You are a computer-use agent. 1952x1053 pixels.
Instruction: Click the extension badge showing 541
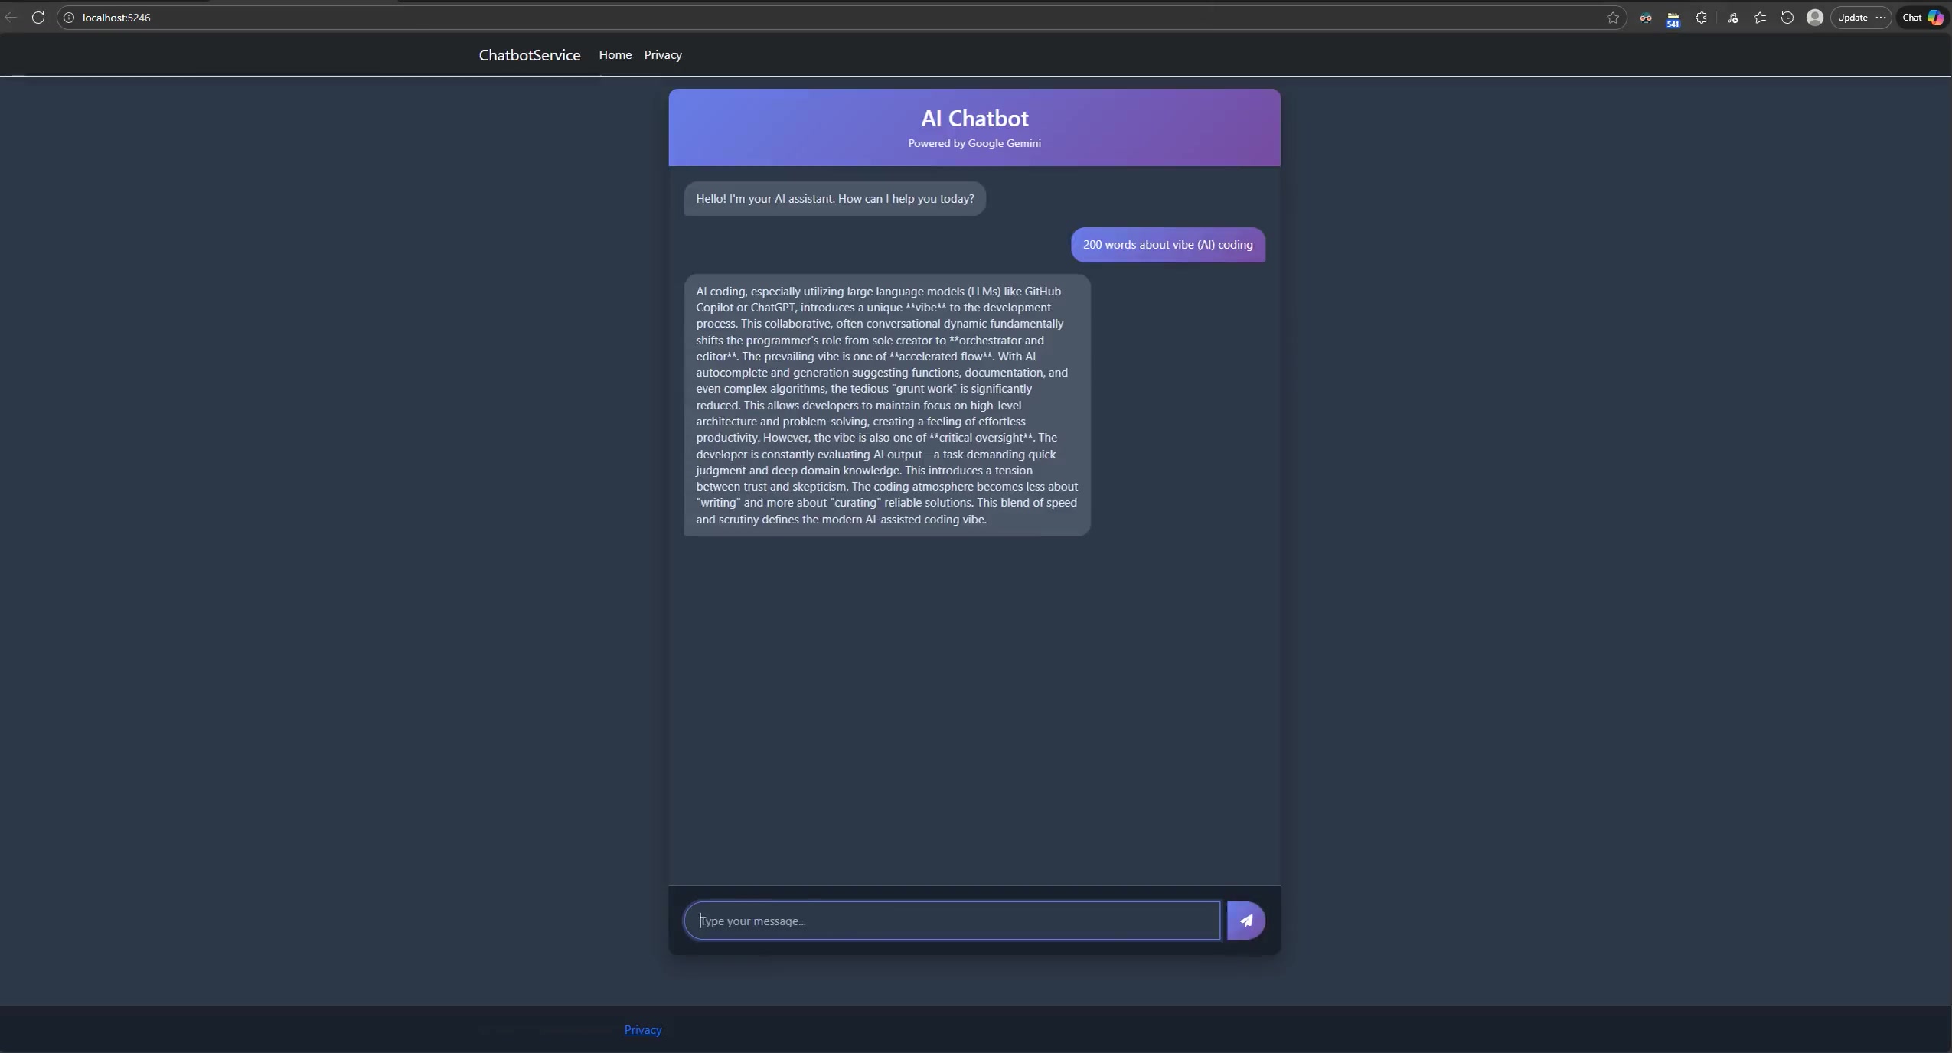click(1673, 17)
